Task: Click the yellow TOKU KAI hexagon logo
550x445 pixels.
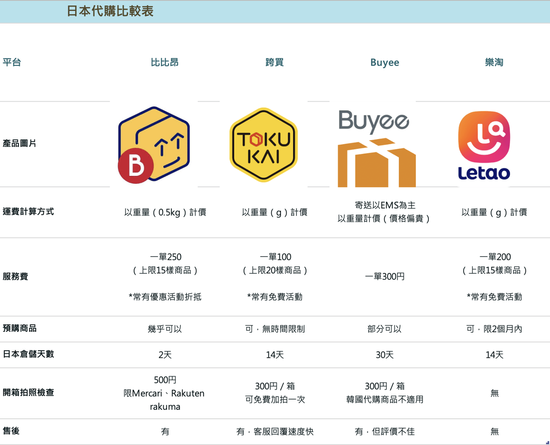Action: [x=264, y=145]
